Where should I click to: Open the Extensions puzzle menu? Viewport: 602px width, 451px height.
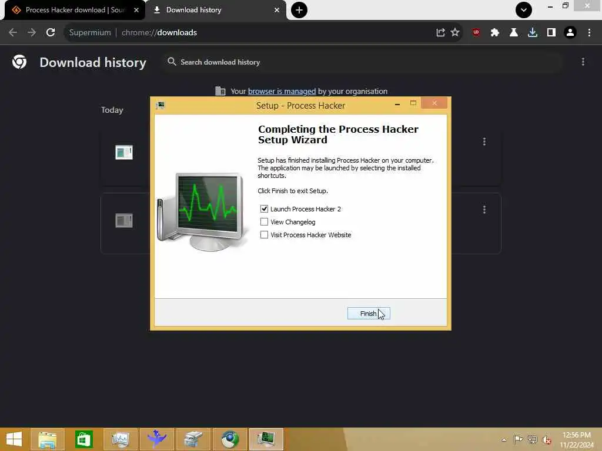point(495,33)
